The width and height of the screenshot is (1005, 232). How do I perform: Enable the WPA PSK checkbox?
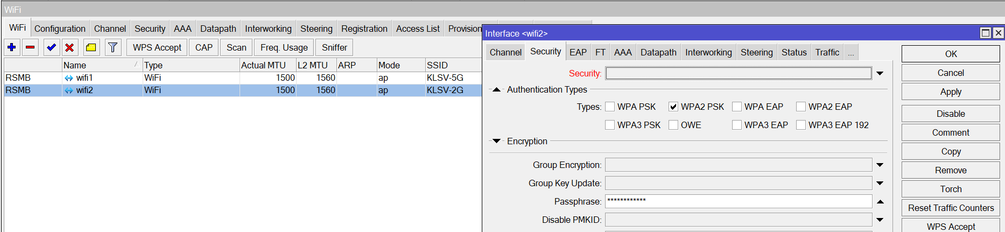(610, 107)
